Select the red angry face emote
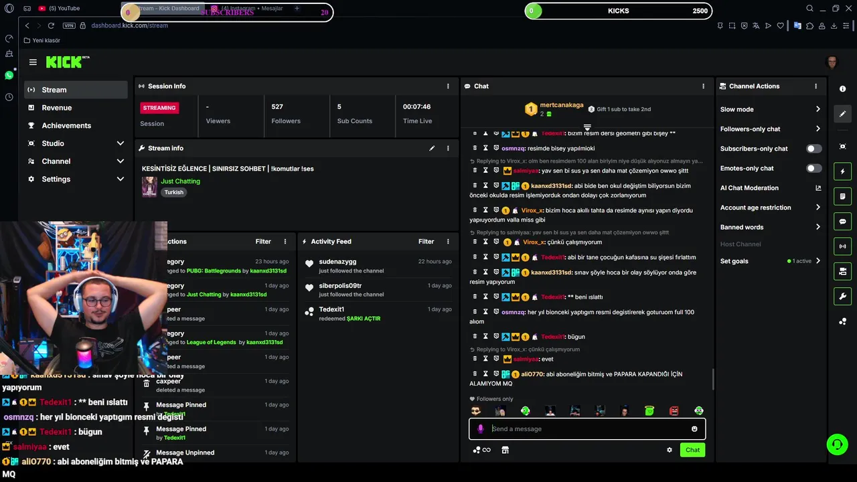This screenshot has width=857, height=482. point(674,410)
